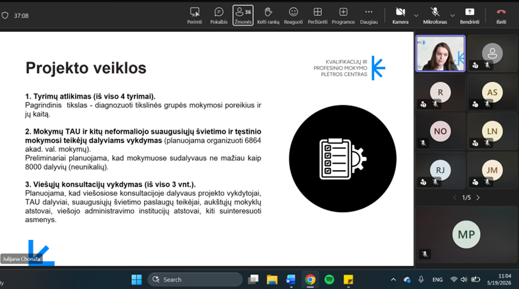Select the MP participant tile

(466, 233)
